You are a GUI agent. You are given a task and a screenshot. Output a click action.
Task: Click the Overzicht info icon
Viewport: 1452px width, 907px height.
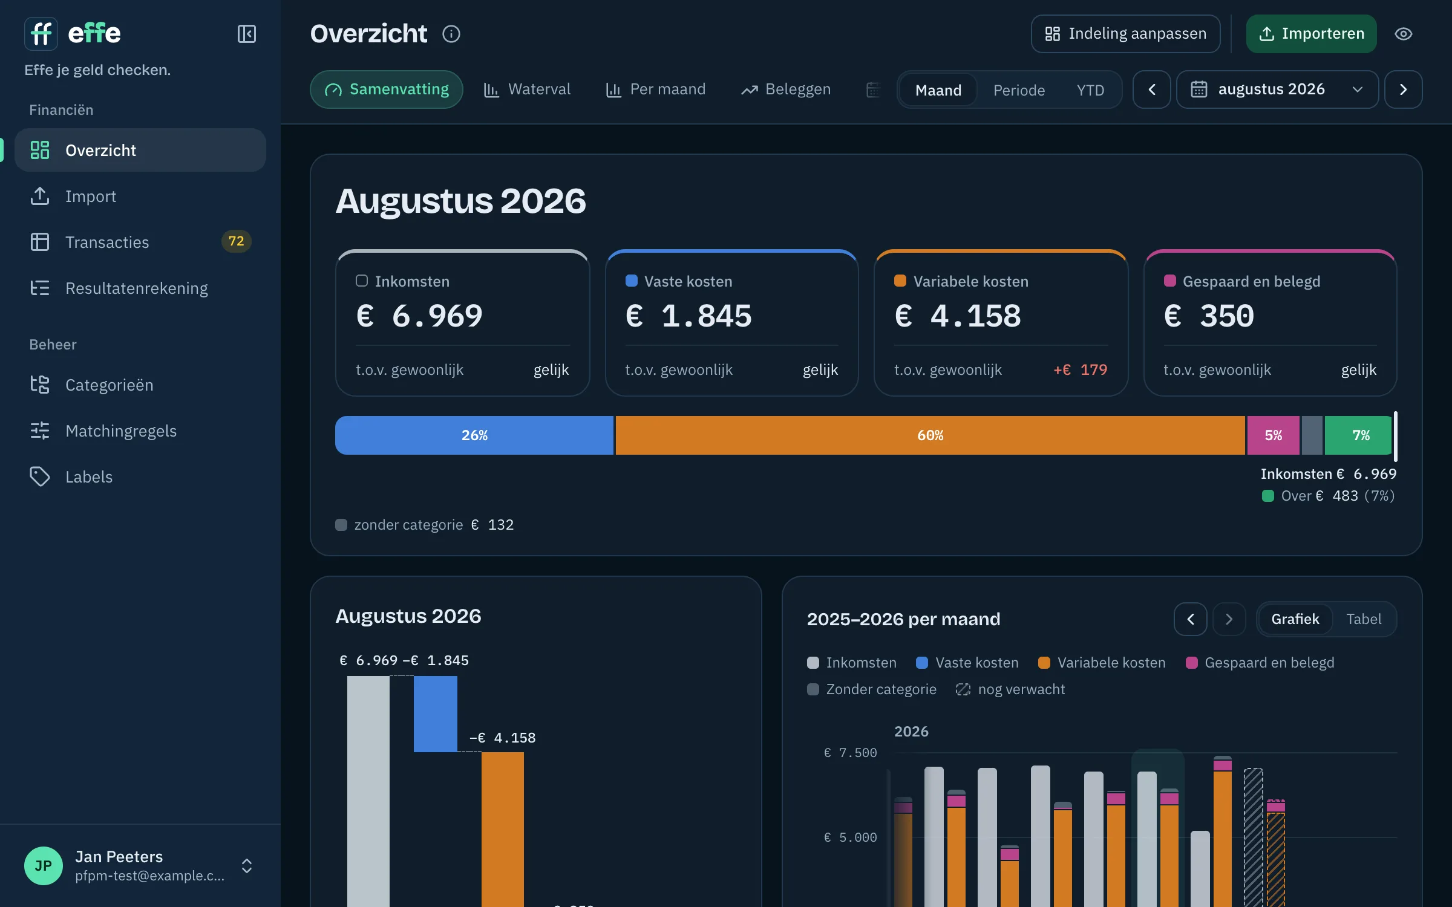[451, 34]
